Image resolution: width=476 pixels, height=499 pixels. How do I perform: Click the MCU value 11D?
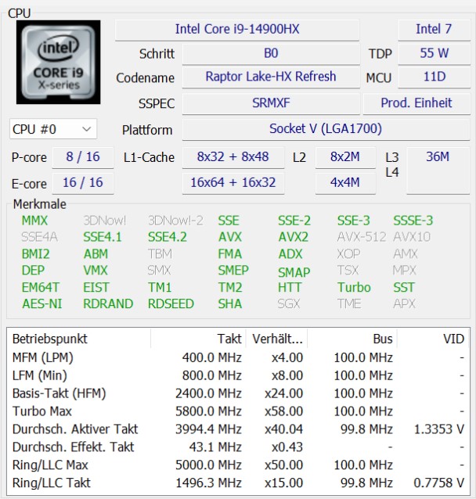(434, 77)
